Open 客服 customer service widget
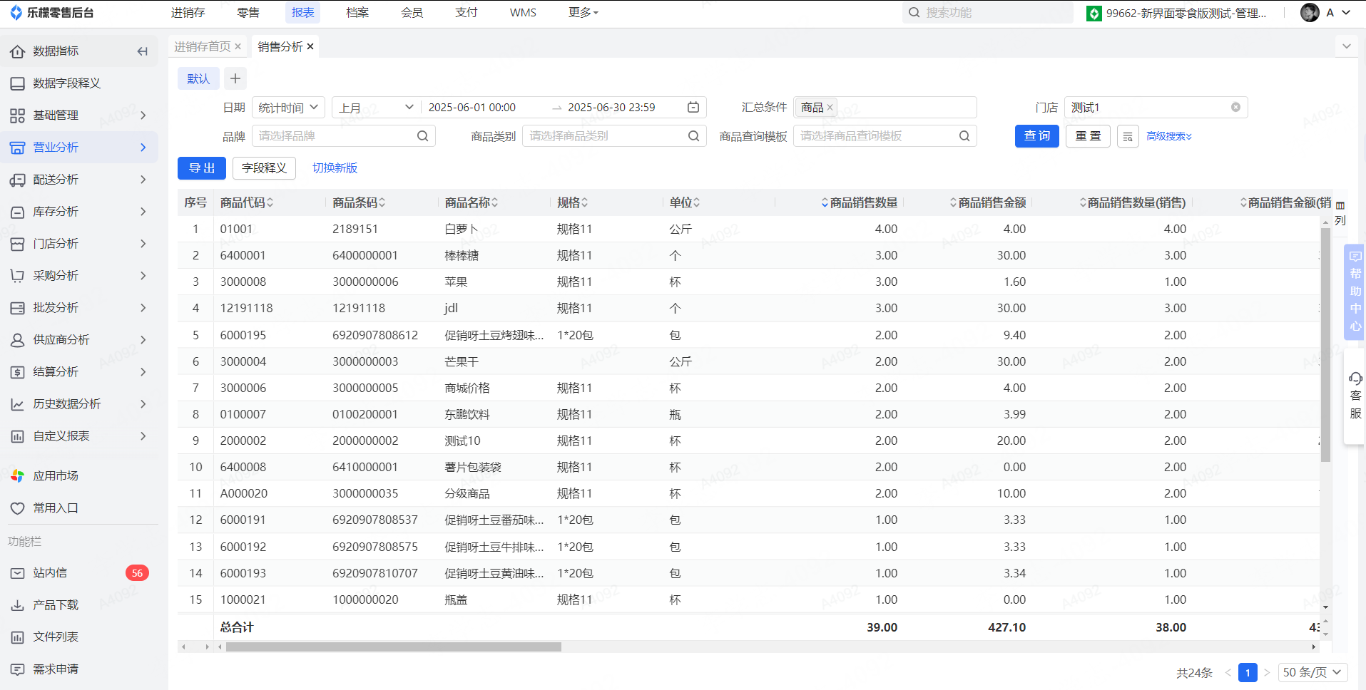This screenshot has height=690, width=1366. 1355,396
